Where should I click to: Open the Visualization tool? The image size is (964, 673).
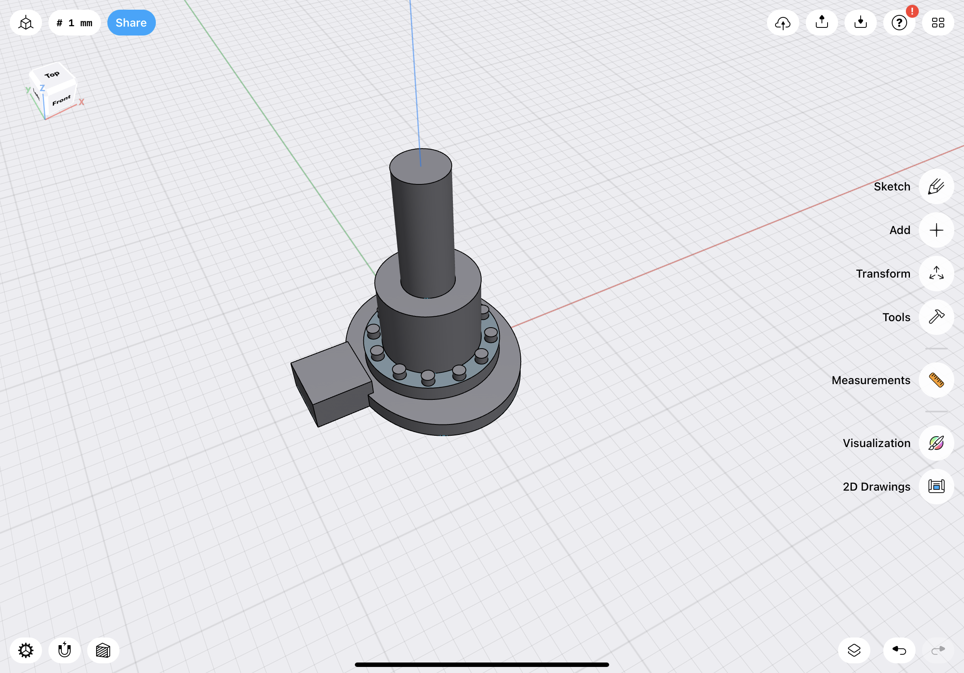pos(936,443)
